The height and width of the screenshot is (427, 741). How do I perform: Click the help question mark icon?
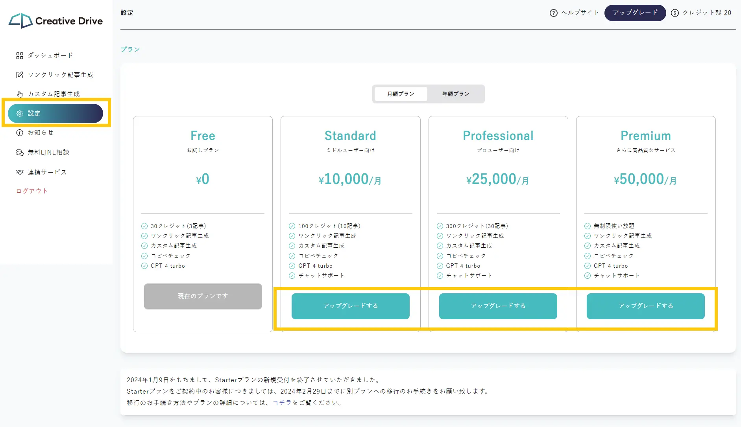[x=553, y=13]
